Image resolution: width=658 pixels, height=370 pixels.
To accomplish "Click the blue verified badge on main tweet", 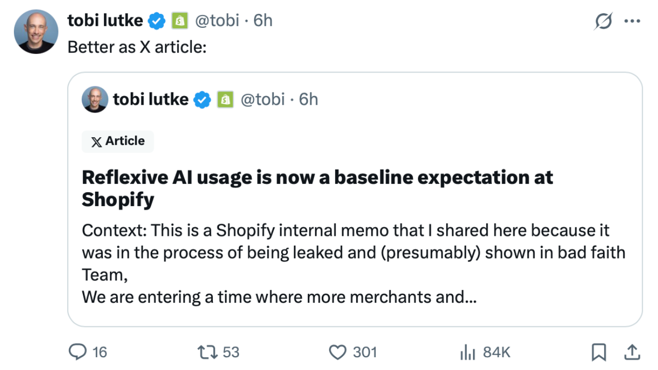I will [x=157, y=21].
